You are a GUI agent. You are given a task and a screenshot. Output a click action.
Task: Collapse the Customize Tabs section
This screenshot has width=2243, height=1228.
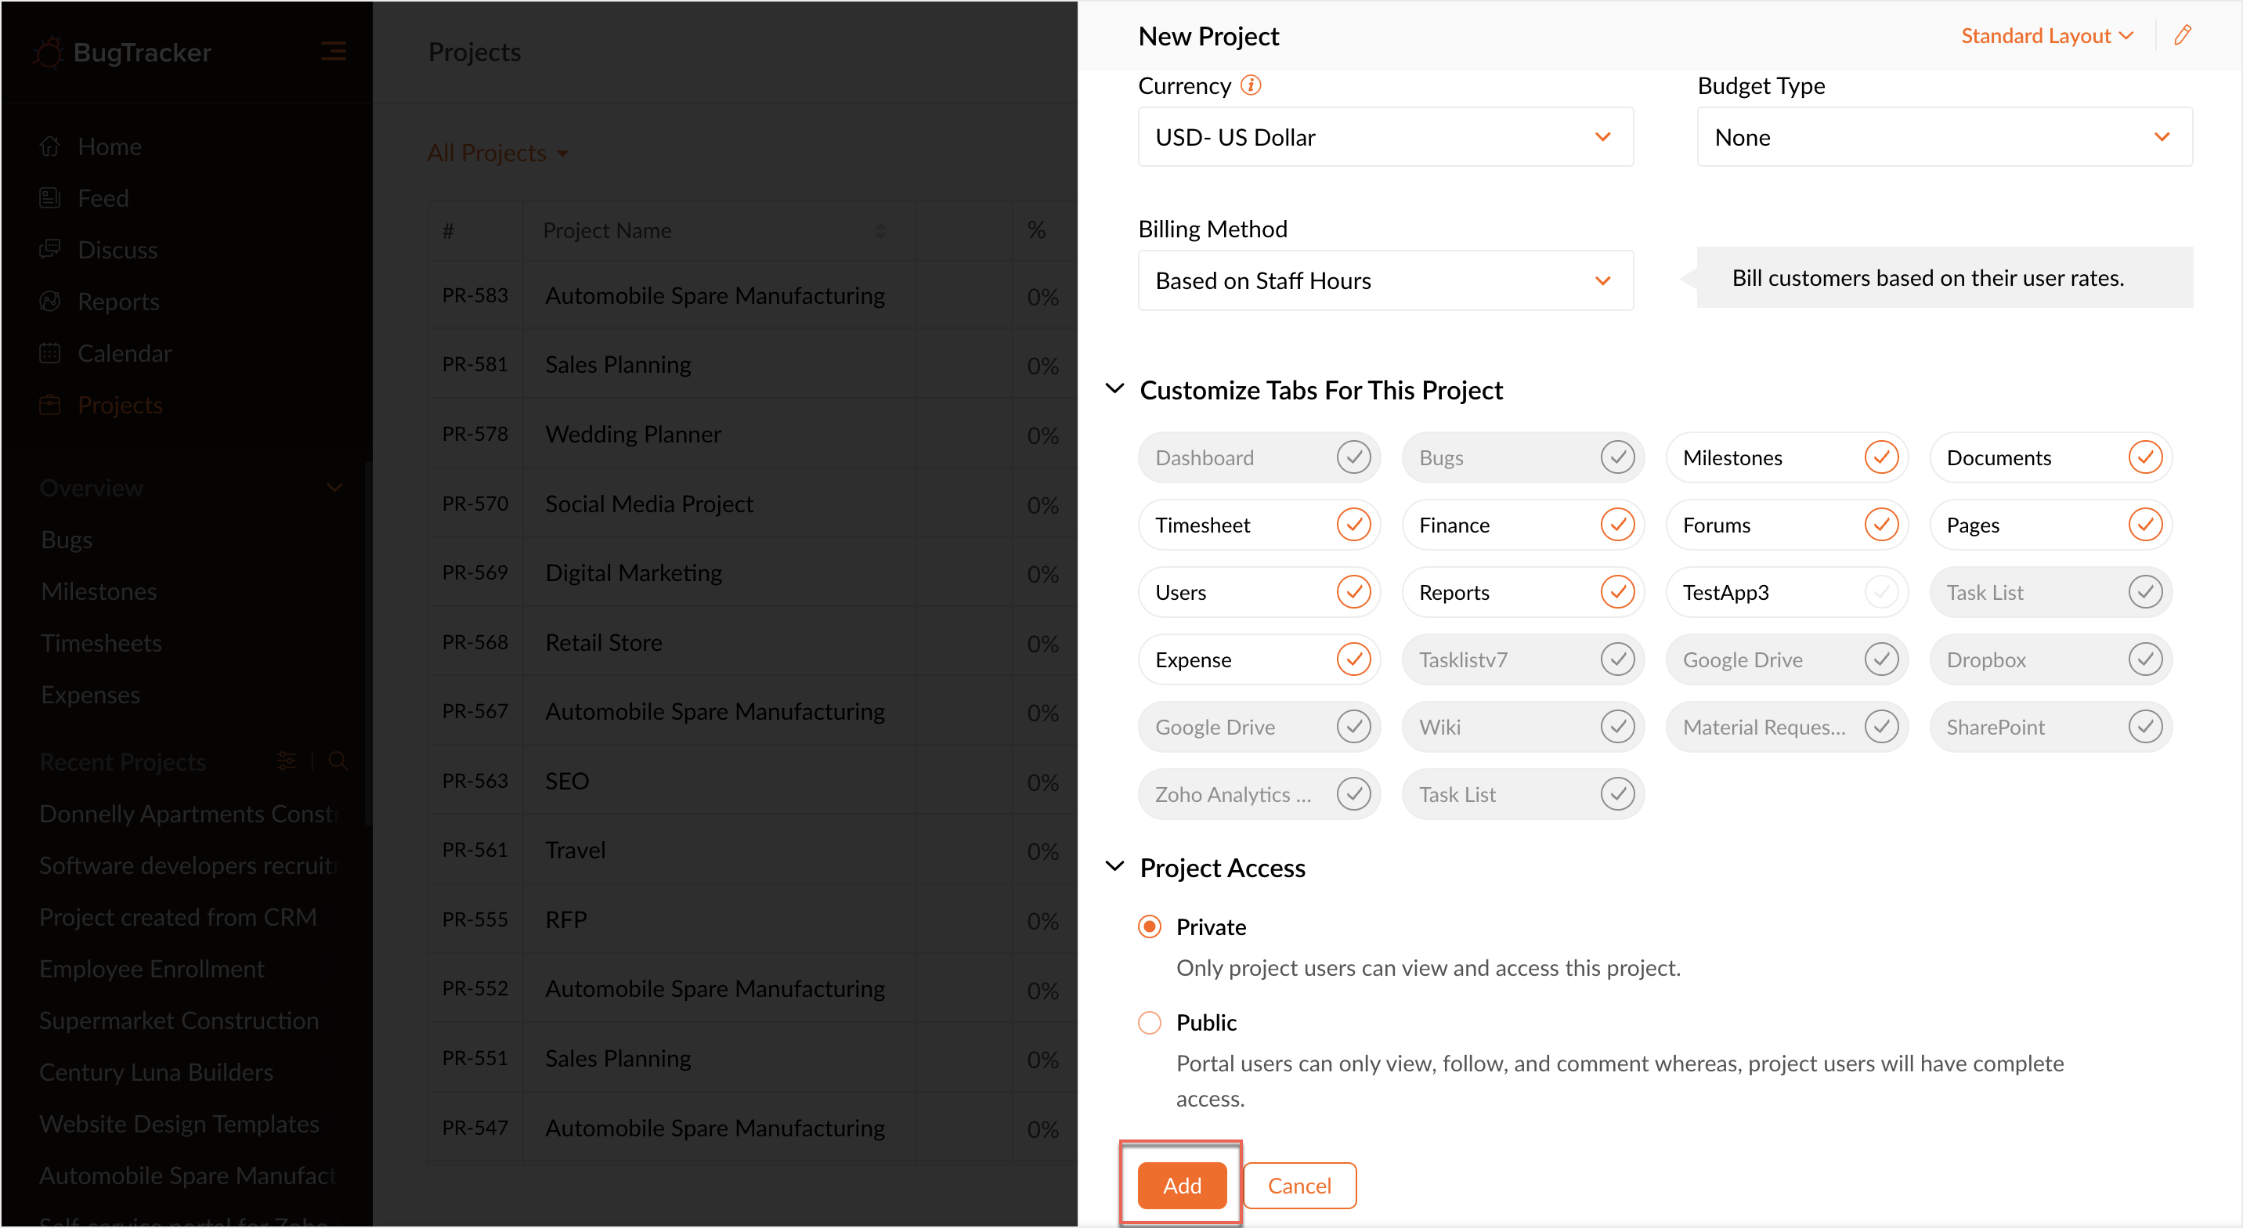click(x=1114, y=389)
